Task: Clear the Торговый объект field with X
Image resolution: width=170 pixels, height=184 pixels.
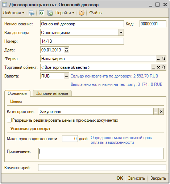Action: tap(158, 67)
